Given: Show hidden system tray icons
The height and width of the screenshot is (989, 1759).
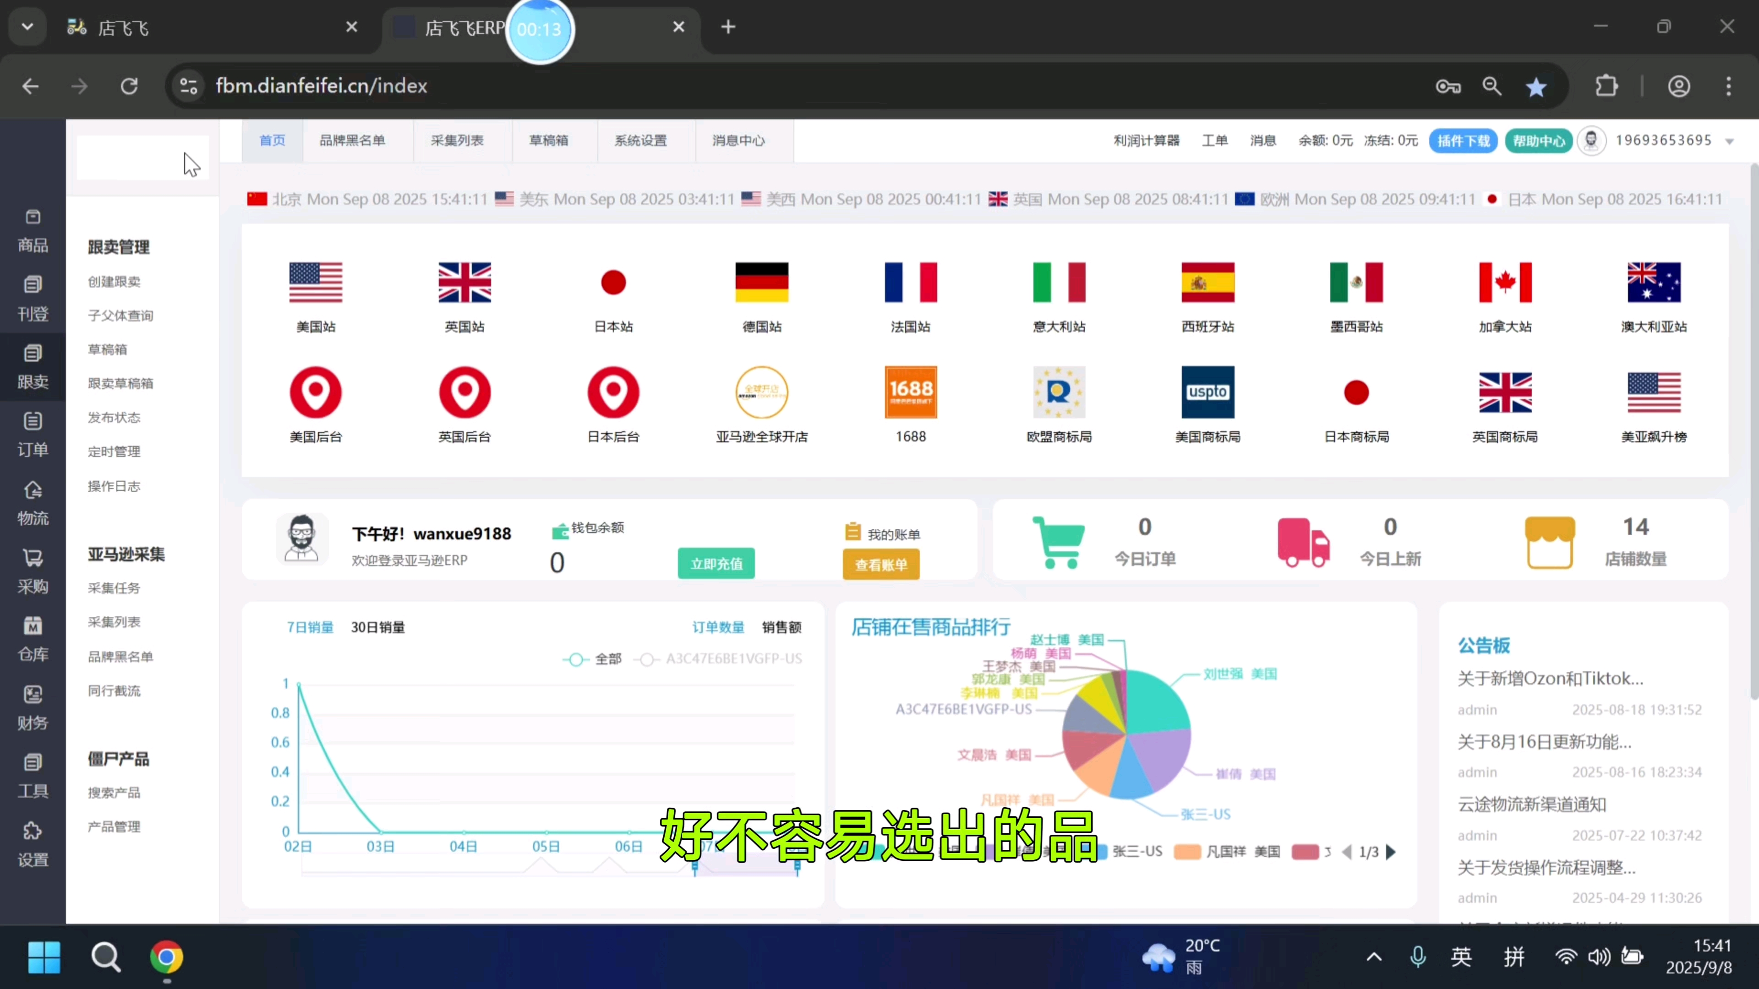Looking at the screenshot, I should 1374,957.
